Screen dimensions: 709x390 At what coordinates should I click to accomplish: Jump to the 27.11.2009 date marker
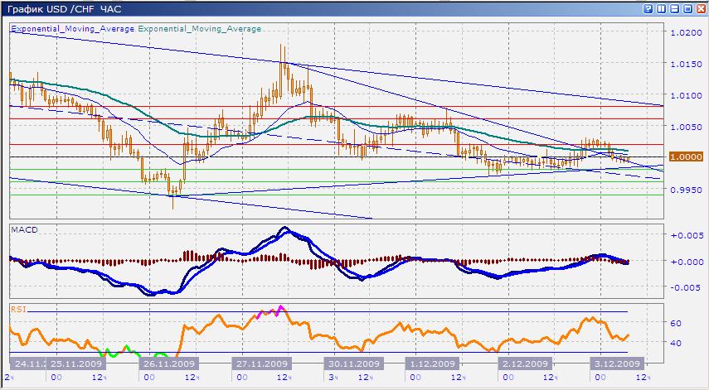pyautogui.click(x=264, y=364)
